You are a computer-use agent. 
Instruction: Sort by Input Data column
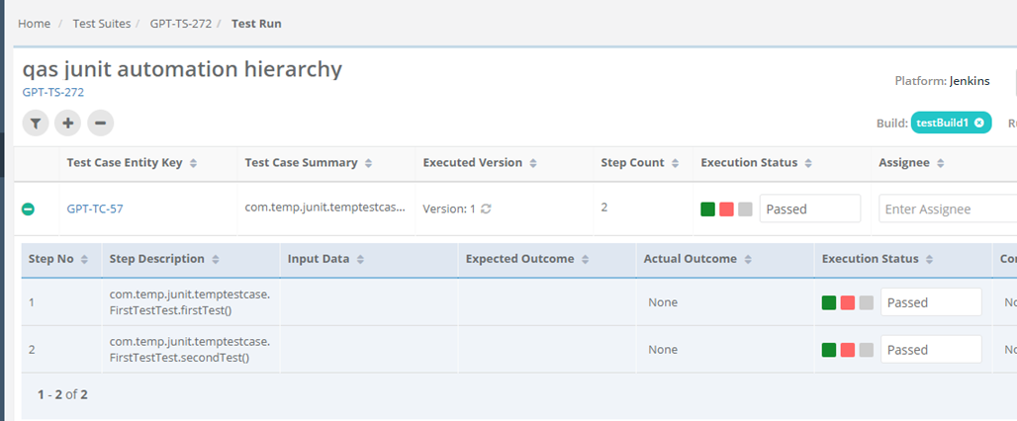pos(360,259)
